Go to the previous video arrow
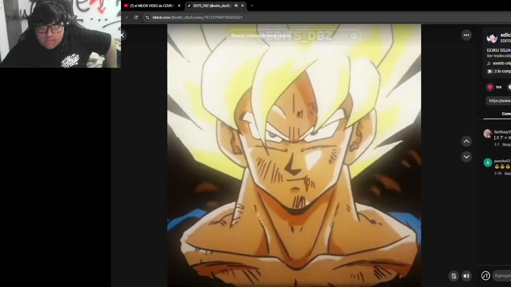Screen dimensions: 511x287 coord(466,141)
